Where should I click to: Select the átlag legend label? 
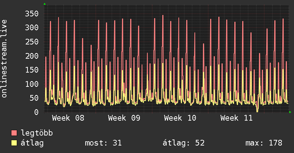pos(32,143)
